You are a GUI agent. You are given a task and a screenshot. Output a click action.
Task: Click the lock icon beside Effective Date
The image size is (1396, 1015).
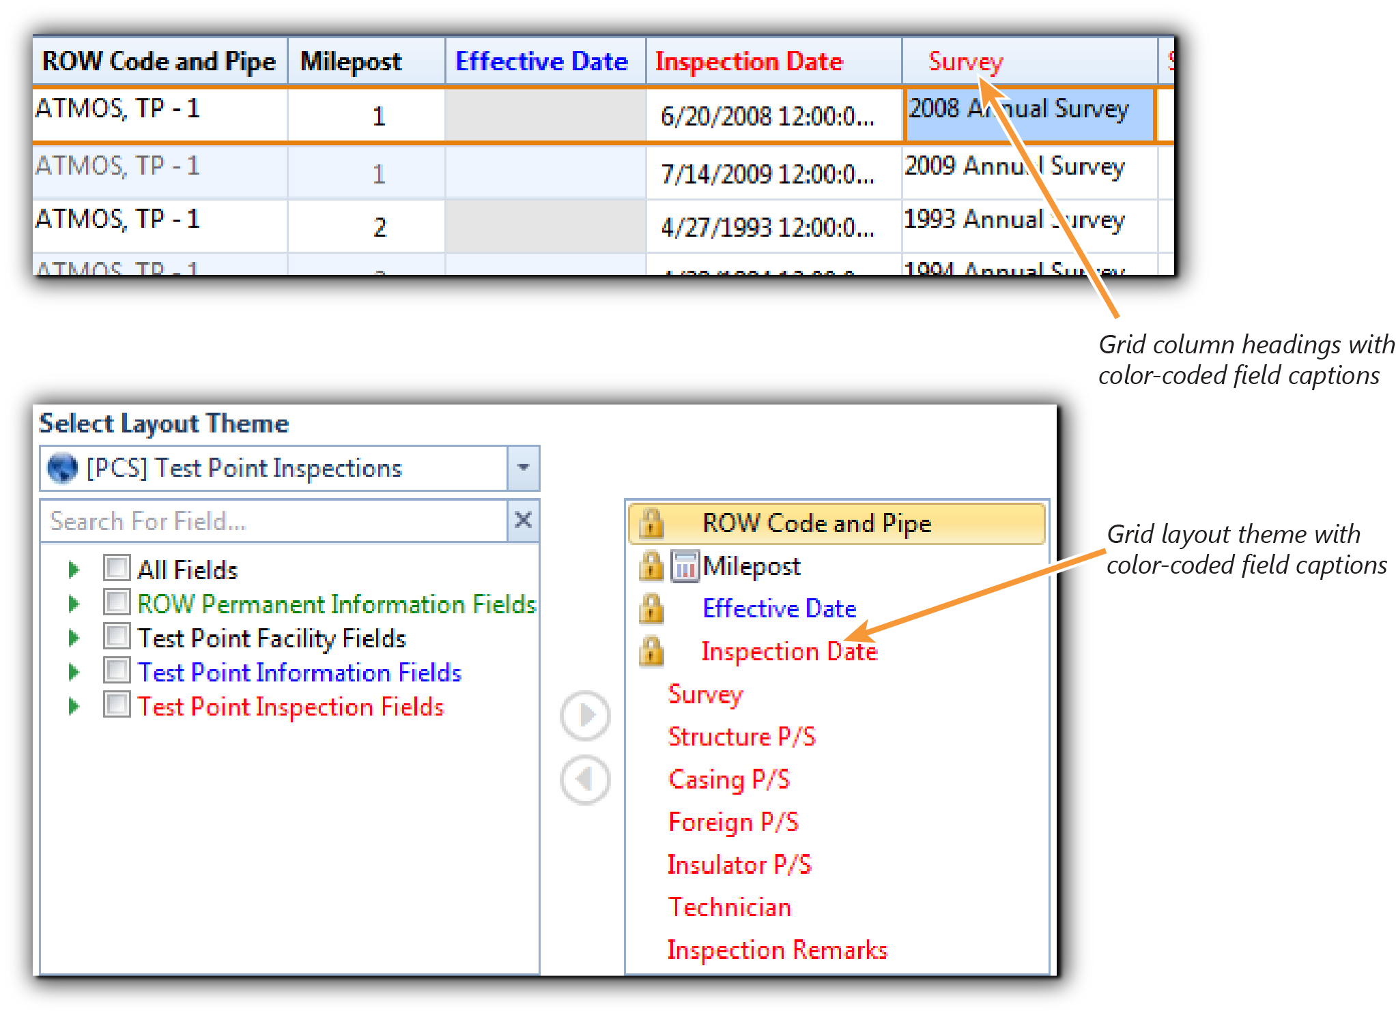pyautogui.click(x=651, y=608)
